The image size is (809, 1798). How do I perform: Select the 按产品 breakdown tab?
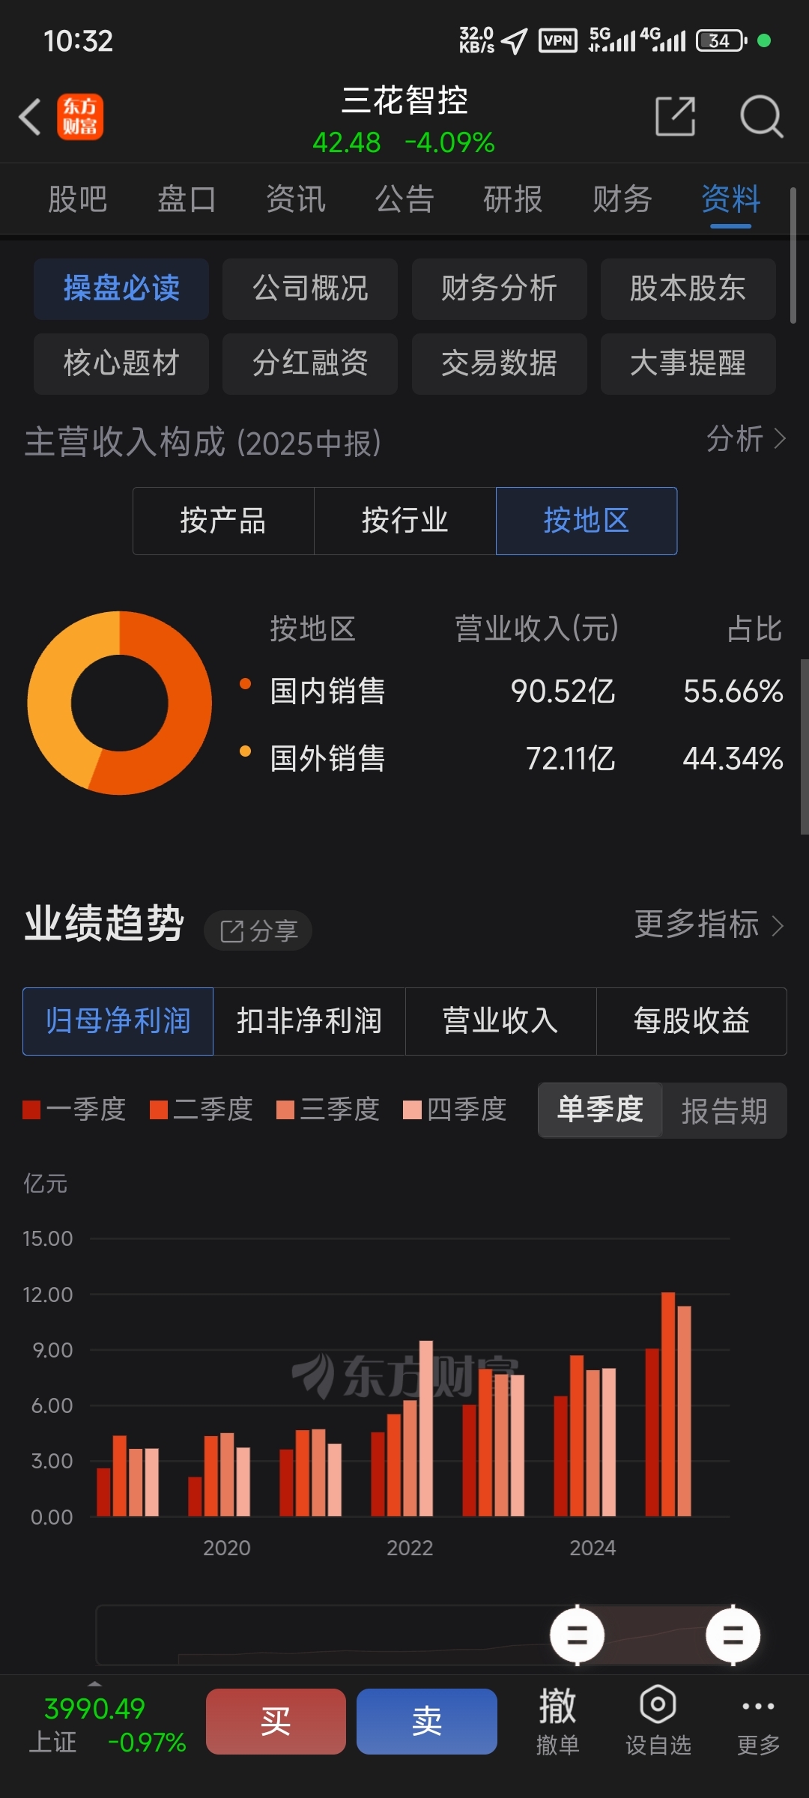click(223, 521)
